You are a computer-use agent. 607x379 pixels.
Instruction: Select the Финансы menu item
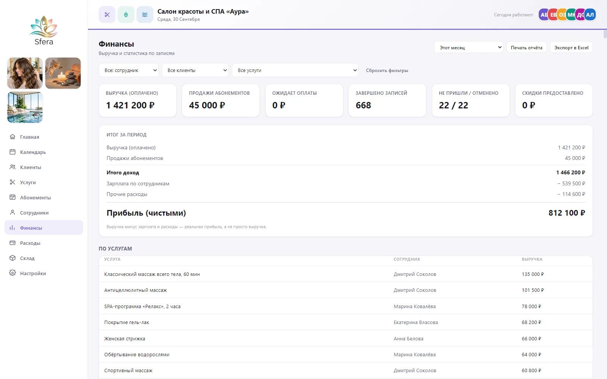point(44,228)
